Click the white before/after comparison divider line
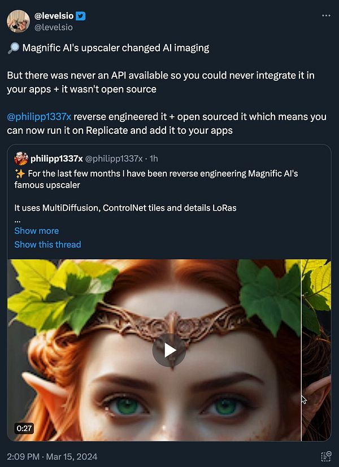Screen dimensions: 339x467 pos(301,350)
